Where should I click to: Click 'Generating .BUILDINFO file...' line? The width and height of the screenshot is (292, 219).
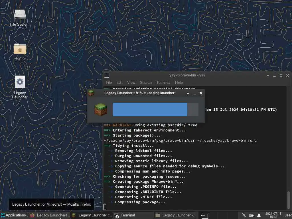148,192
